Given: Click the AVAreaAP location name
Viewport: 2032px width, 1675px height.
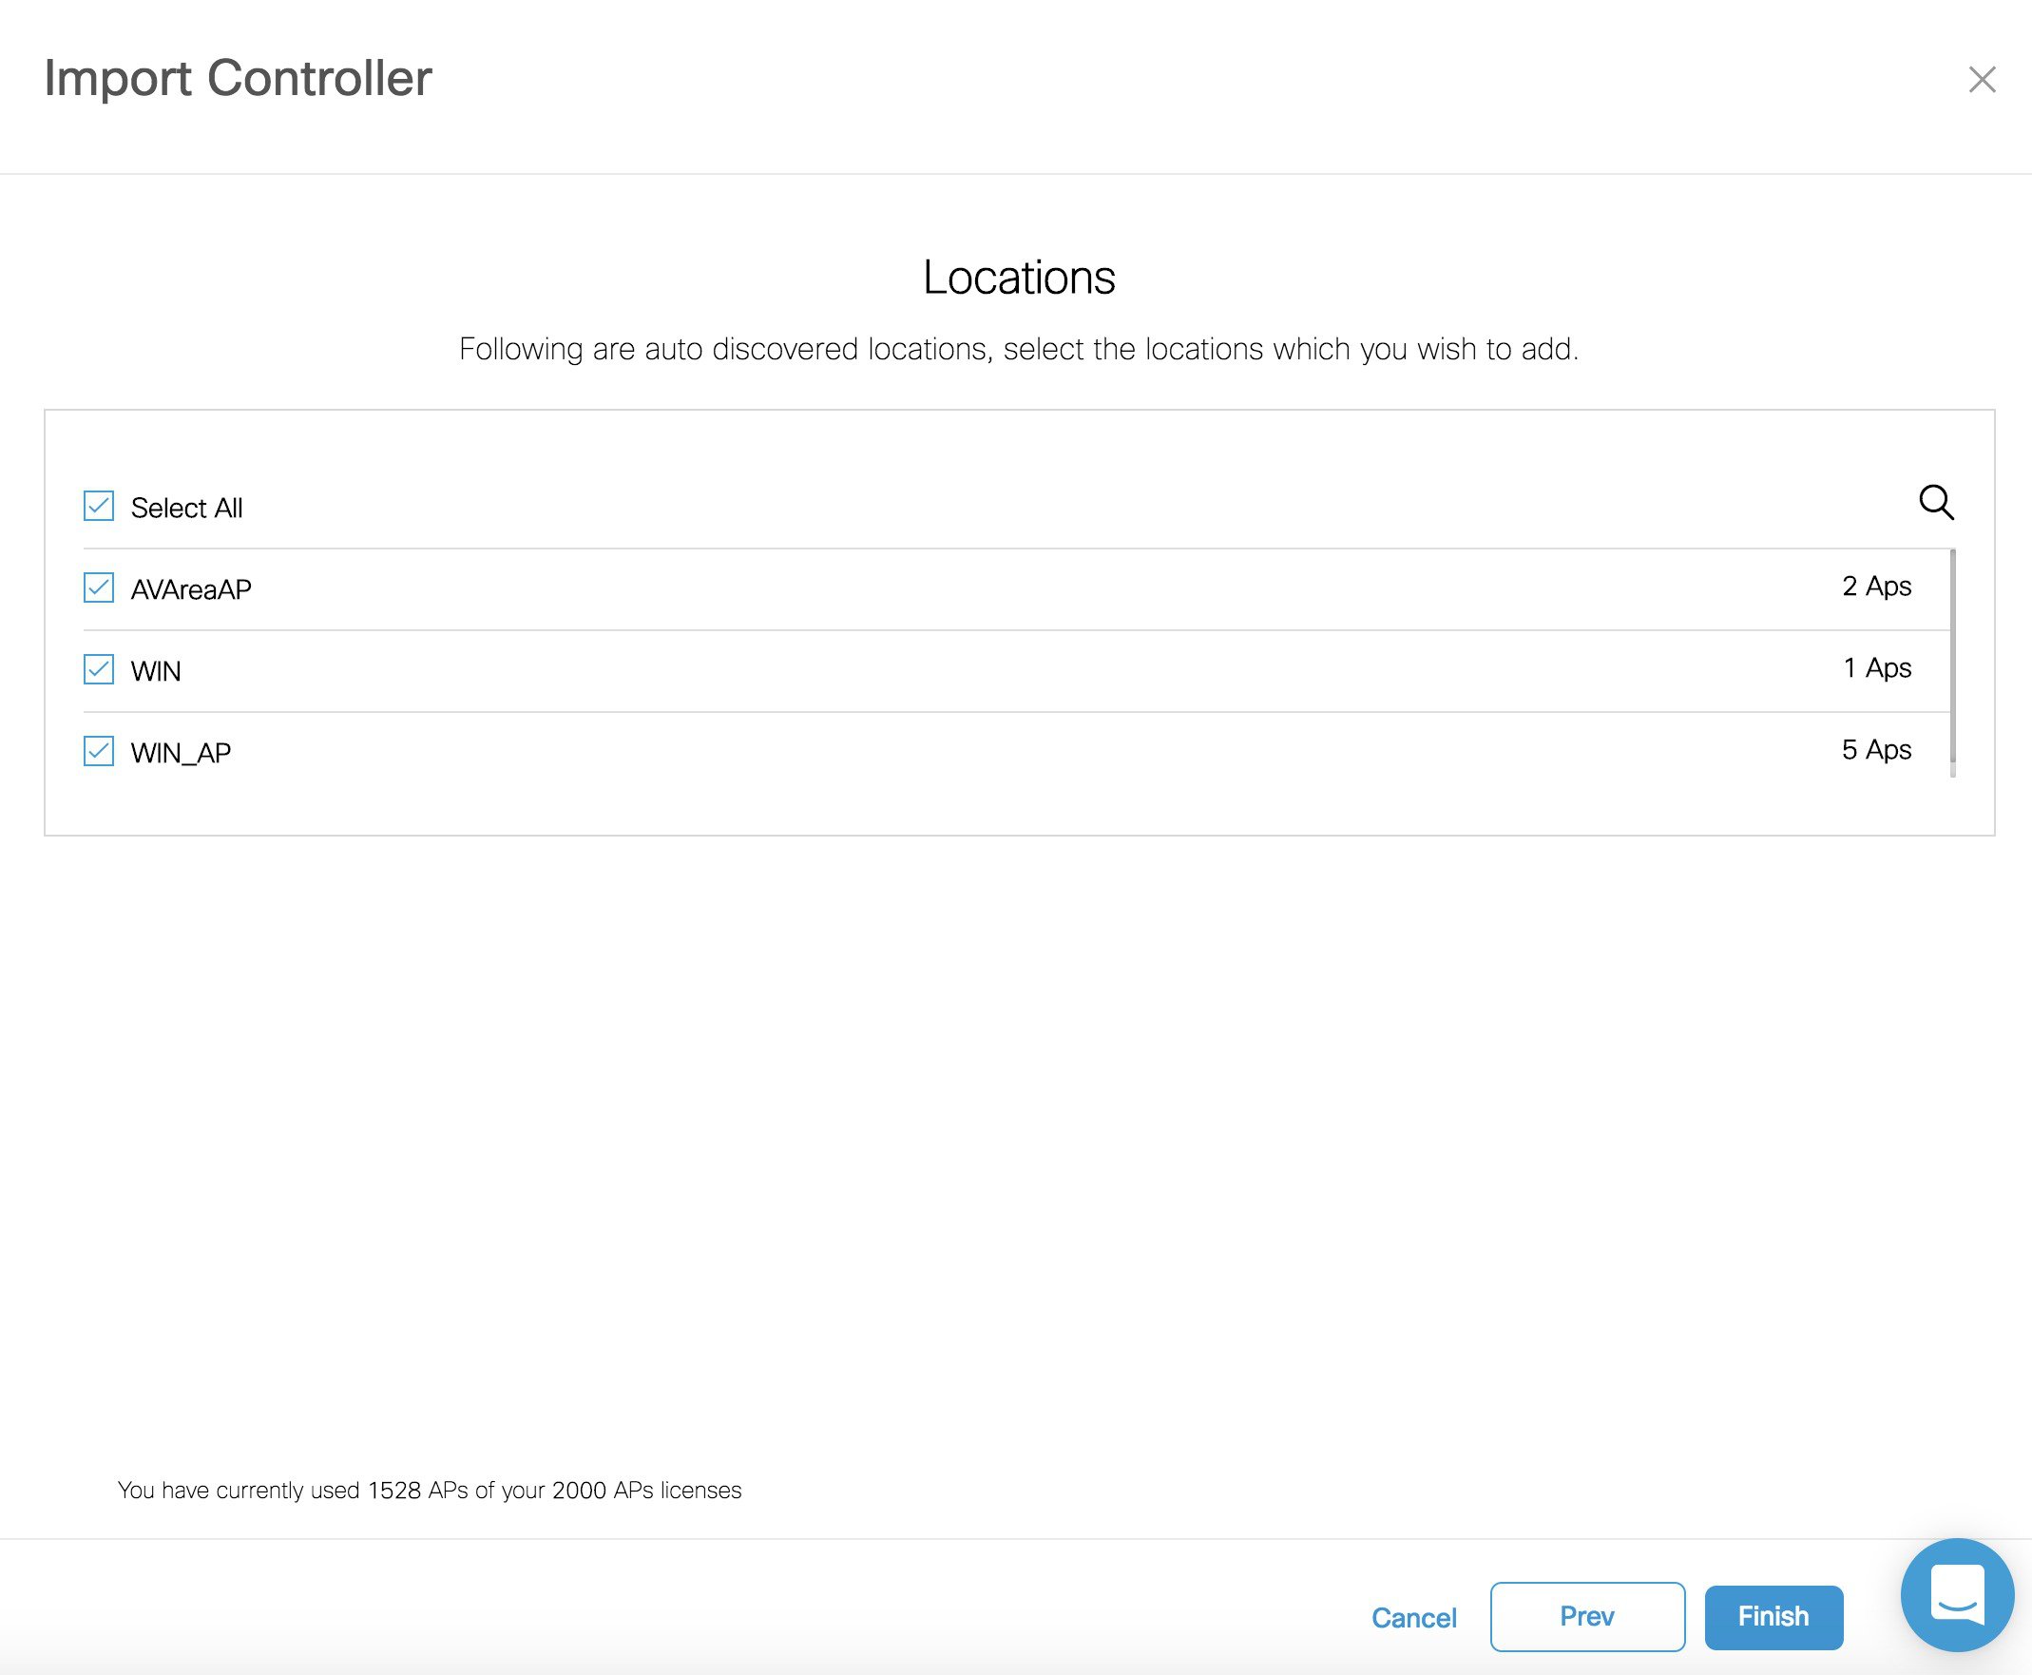Looking at the screenshot, I should click(x=191, y=589).
